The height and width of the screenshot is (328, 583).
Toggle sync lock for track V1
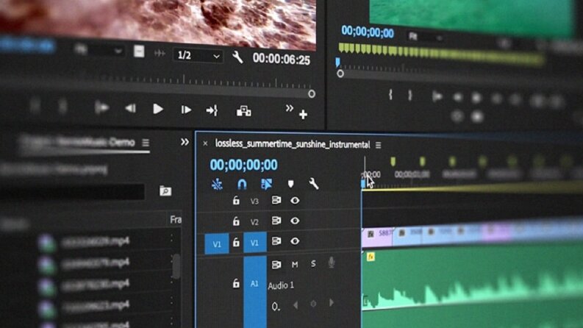[x=276, y=241]
